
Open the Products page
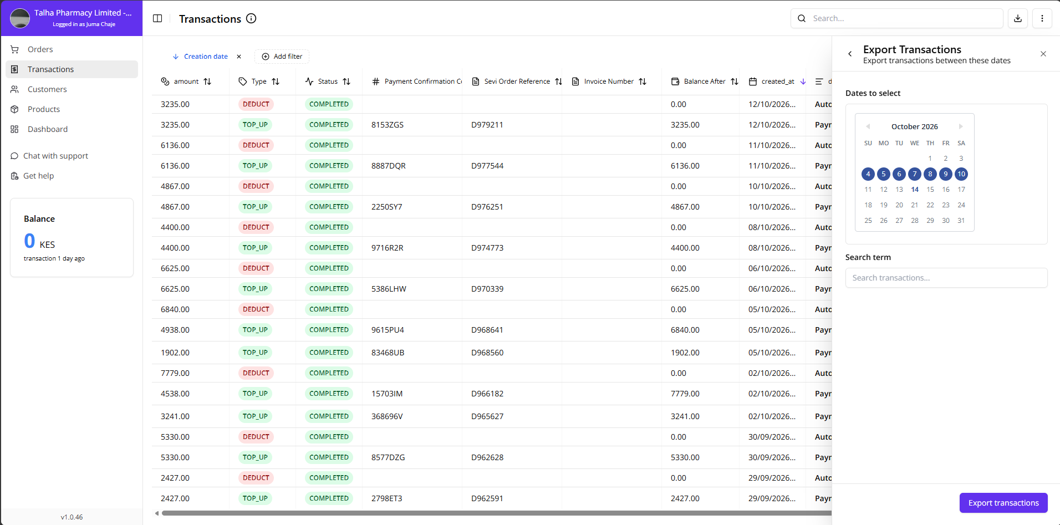pyautogui.click(x=72, y=109)
